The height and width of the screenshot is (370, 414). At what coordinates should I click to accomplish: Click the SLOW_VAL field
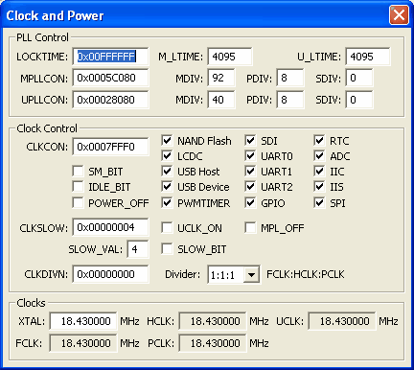pos(138,249)
